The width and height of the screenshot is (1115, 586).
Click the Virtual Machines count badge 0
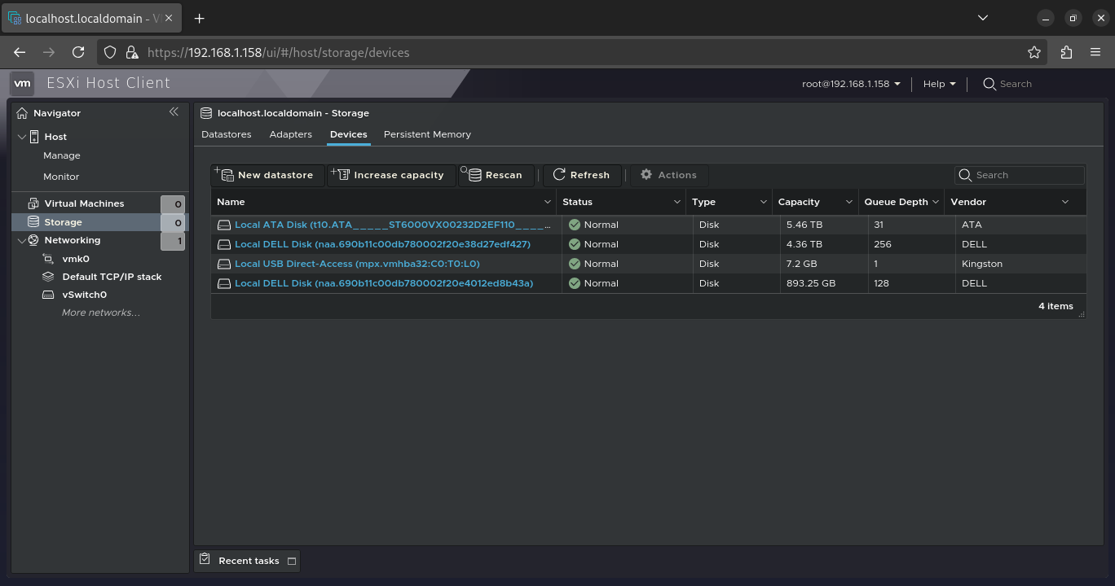173,204
